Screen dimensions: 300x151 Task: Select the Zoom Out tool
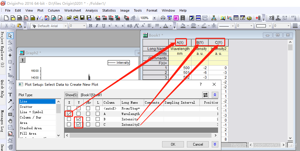[10, 49]
